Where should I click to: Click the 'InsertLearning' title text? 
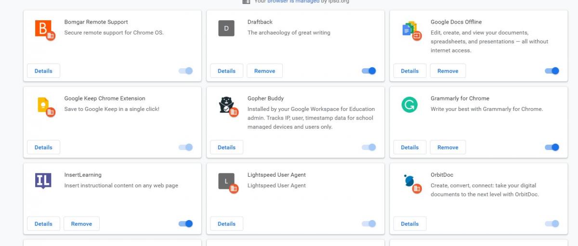pos(83,174)
